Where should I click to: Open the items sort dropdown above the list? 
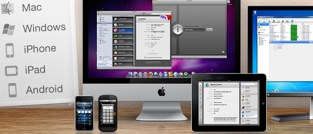(124, 16)
